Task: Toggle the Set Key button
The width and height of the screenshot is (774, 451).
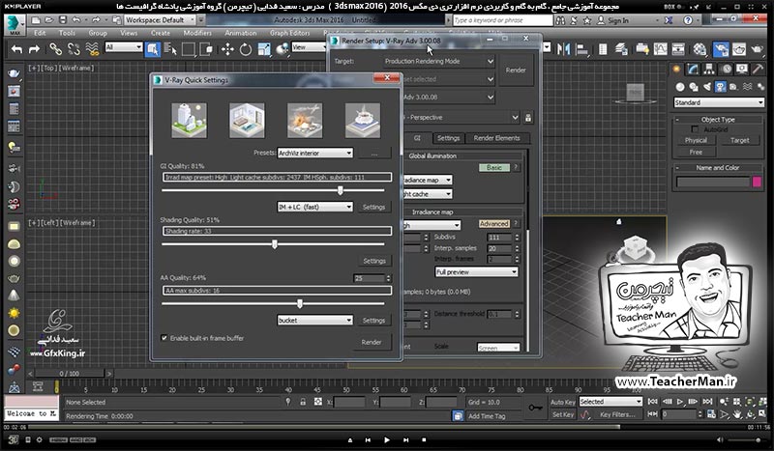Action: (563, 415)
